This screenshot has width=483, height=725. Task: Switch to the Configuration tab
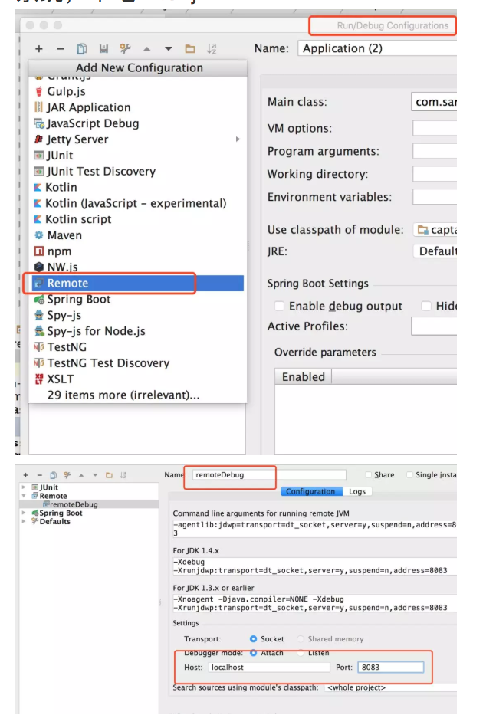[x=312, y=491]
